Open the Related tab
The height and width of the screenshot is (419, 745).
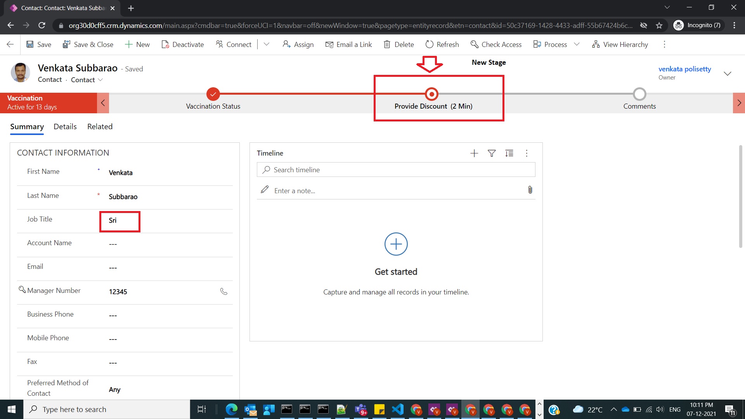[x=100, y=126]
